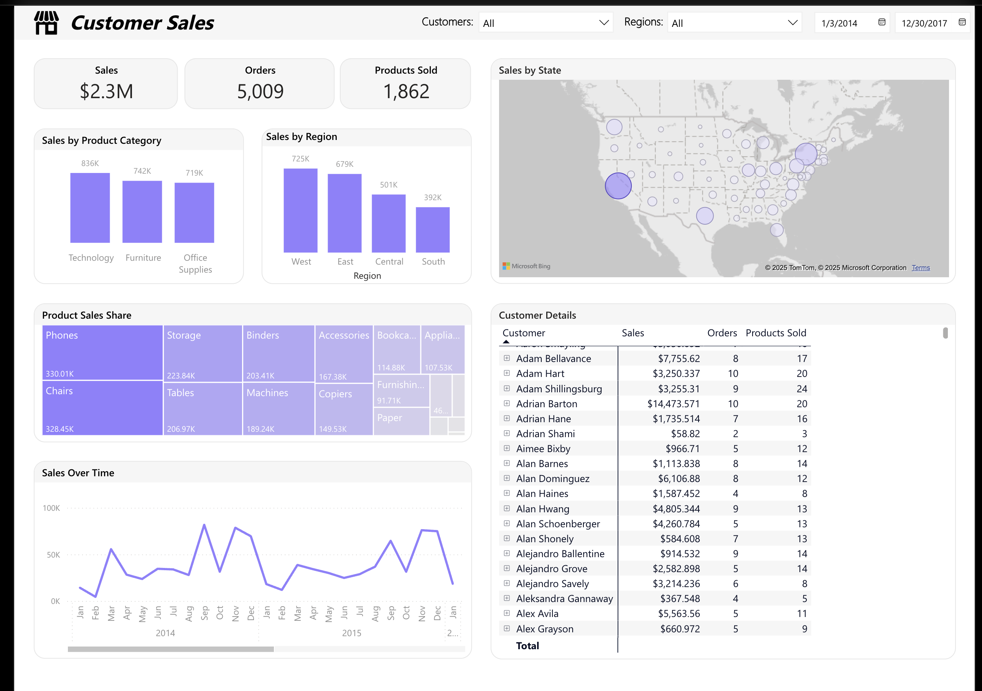Expand the Adam Hart customer row
This screenshot has height=691, width=982.
(x=506, y=373)
